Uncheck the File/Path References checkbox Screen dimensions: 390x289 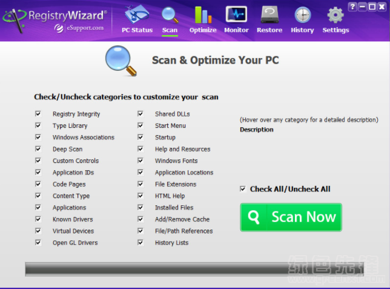(140, 231)
